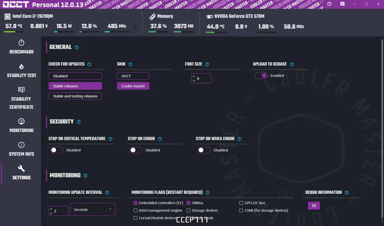This screenshot has height=226, width=384.
Task: Take a screenshot with the camera icon
Action: 342,4
